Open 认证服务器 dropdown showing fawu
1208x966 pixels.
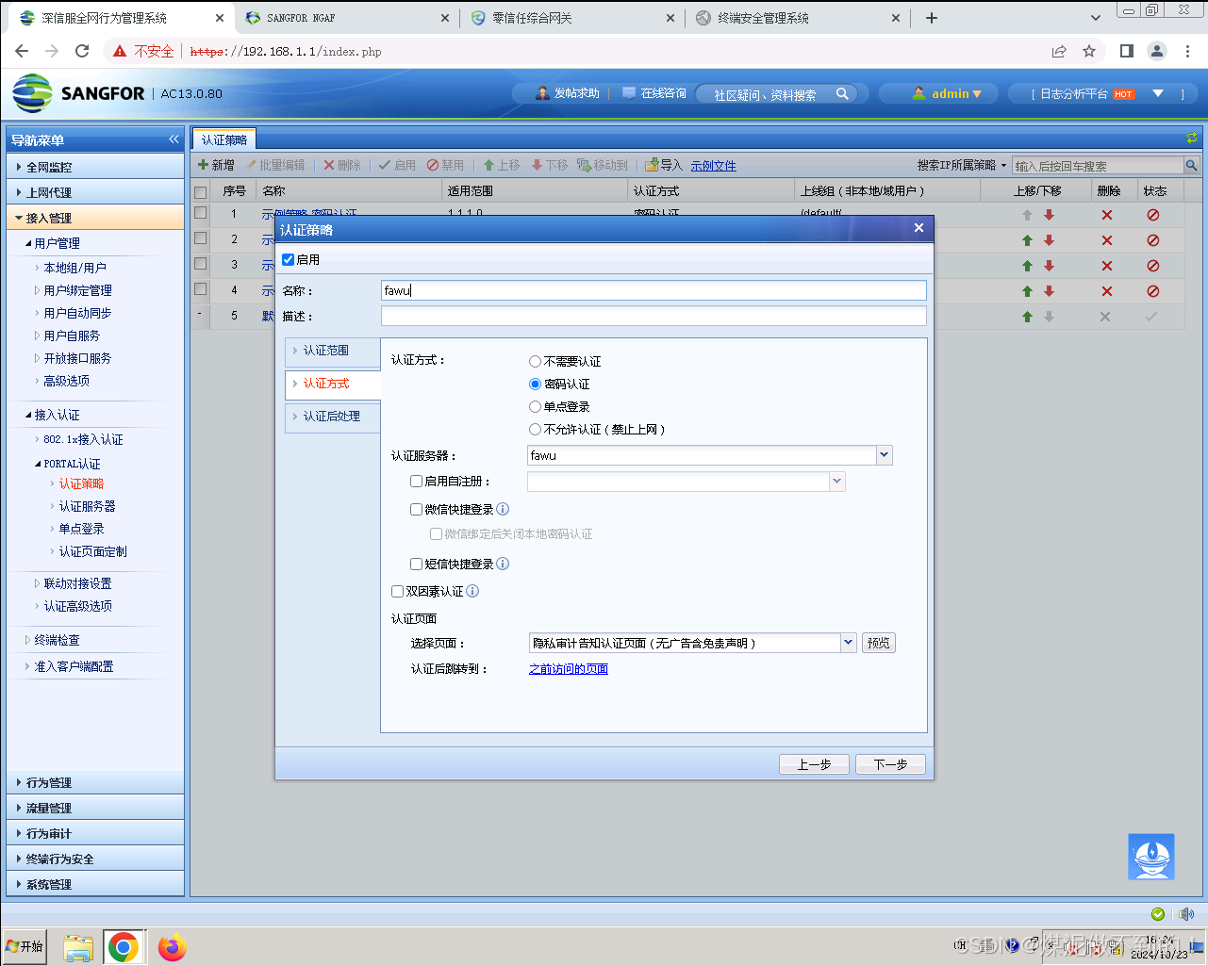pyautogui.click(x=884, y=455)
